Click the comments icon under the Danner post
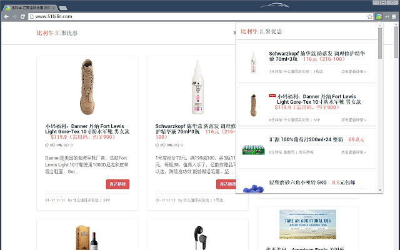The height and width of the screenshot is (250, 400). 59,145
